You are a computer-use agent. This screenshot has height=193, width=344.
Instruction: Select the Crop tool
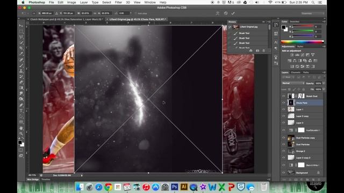click(21, 48)
